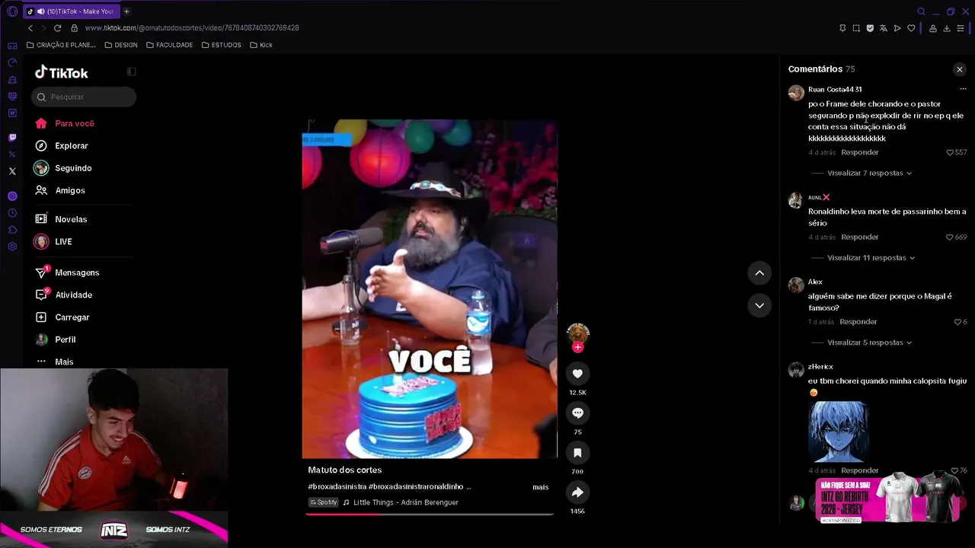Viewport: 975px width, 548px height.
Task: Open the 'Para você' feed
Action: (x=65, y=123)
